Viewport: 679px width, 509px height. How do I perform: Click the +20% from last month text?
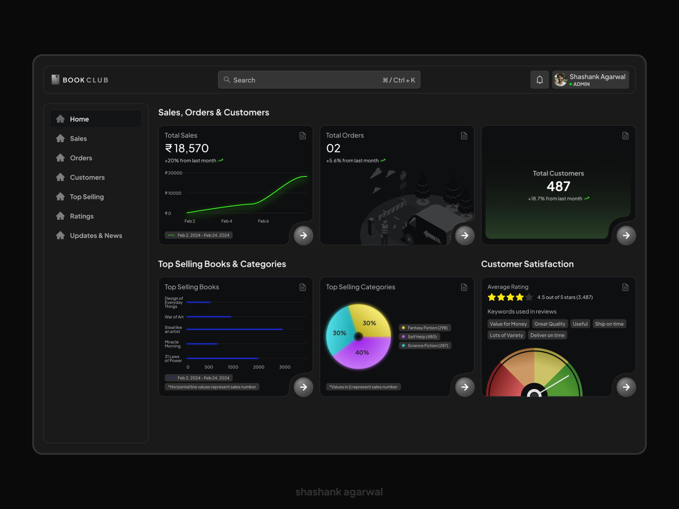coord(191,161)
